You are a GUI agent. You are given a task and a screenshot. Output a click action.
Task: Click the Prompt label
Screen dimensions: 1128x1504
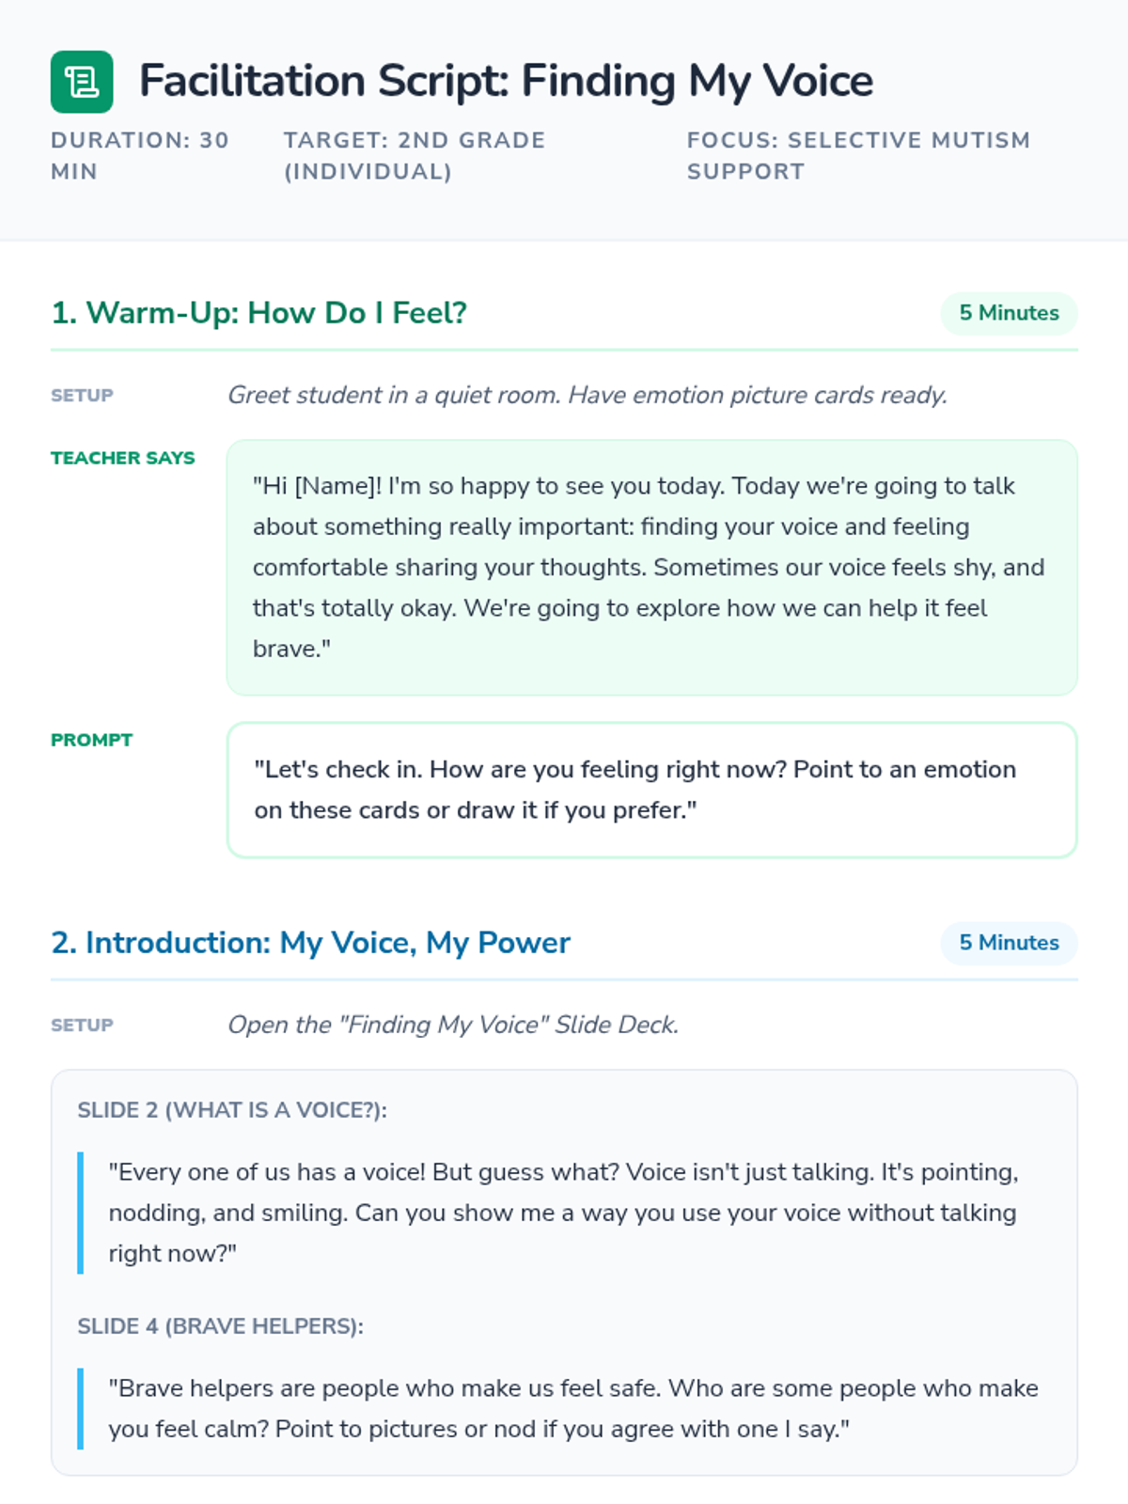pyautogui.click(x=92, y=740)
